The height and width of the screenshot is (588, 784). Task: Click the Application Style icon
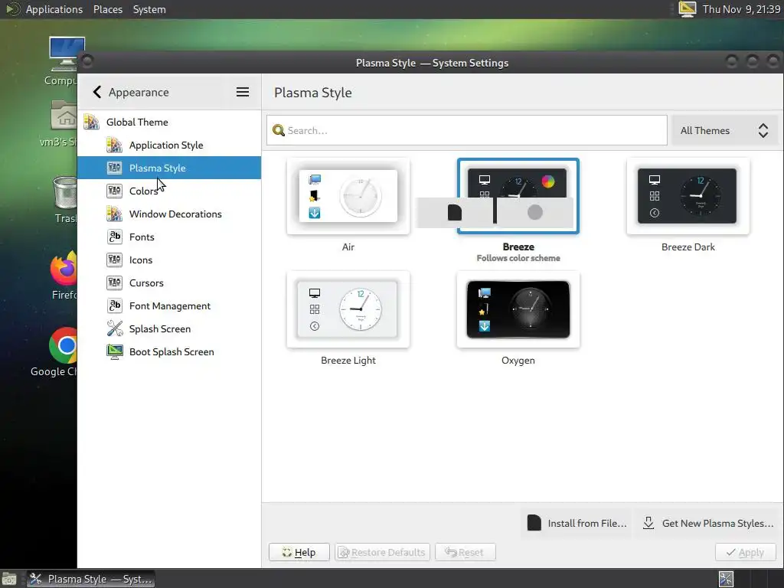pos(115,145)
